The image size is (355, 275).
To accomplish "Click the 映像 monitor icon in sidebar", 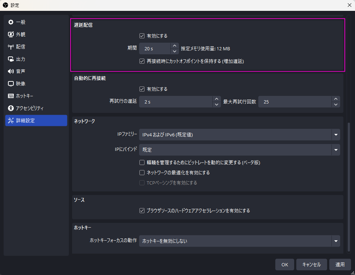I will click(x=11, y=84).
